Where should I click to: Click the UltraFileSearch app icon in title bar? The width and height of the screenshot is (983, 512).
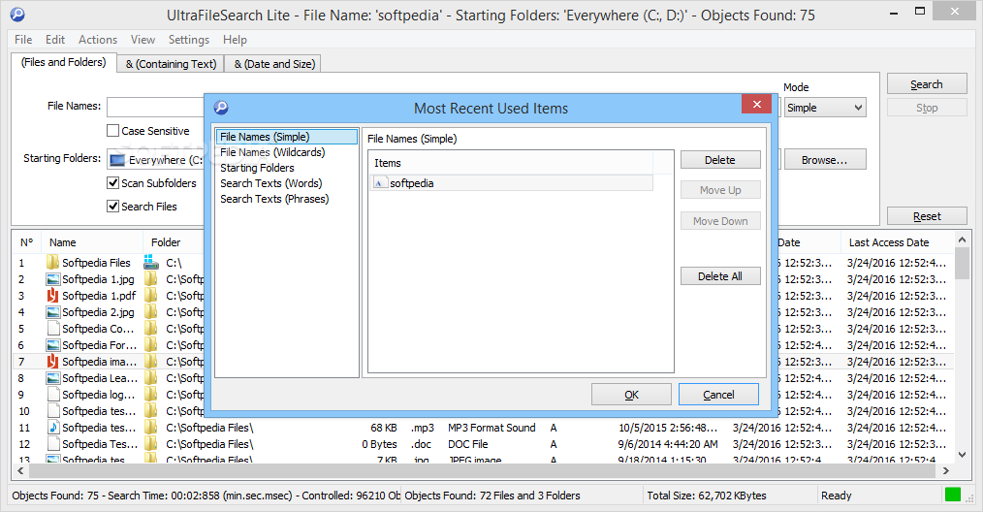(17, 15)
